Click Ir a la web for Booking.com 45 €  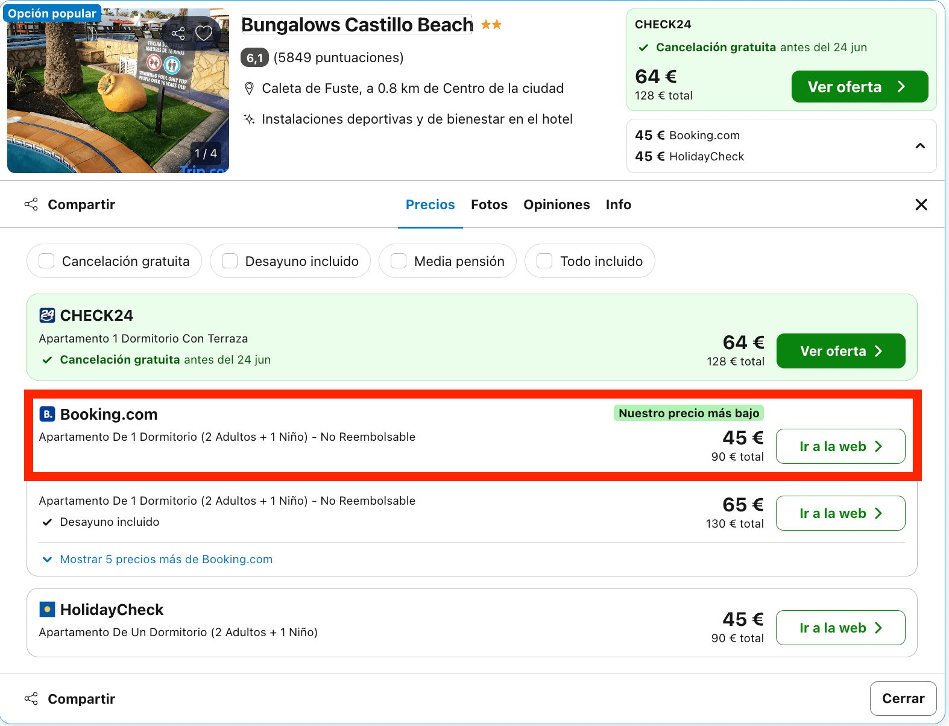(841, 446)
